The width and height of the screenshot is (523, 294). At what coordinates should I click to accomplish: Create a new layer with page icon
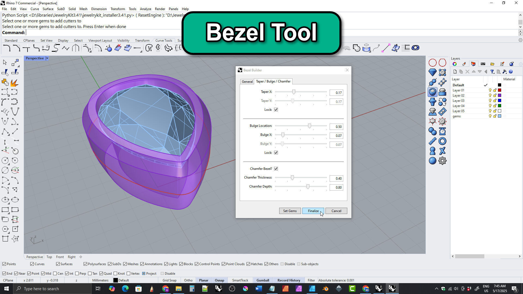tap(455, 72)
